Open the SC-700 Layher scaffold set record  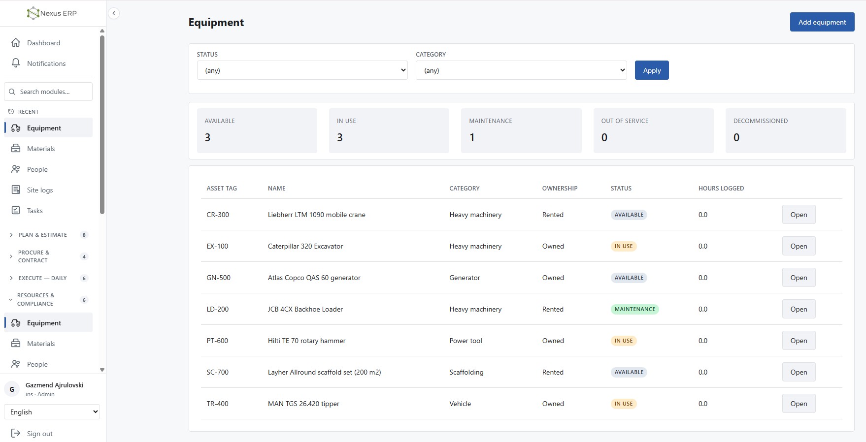coord(799,372)
